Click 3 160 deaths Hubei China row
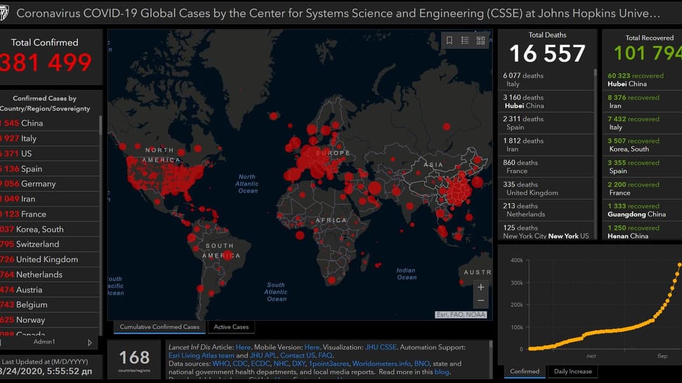 pos(546,101)
